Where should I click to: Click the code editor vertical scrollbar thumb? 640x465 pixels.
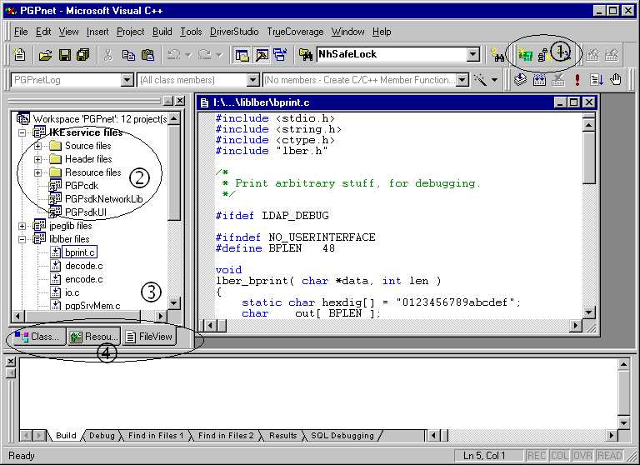pyautogui.click(x=588, y=157)
